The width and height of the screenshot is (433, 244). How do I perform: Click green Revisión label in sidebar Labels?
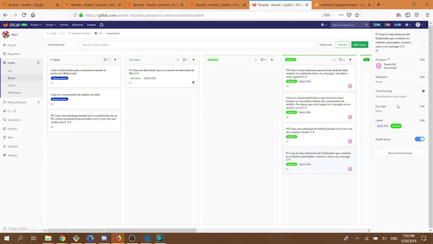click(396, 126)
